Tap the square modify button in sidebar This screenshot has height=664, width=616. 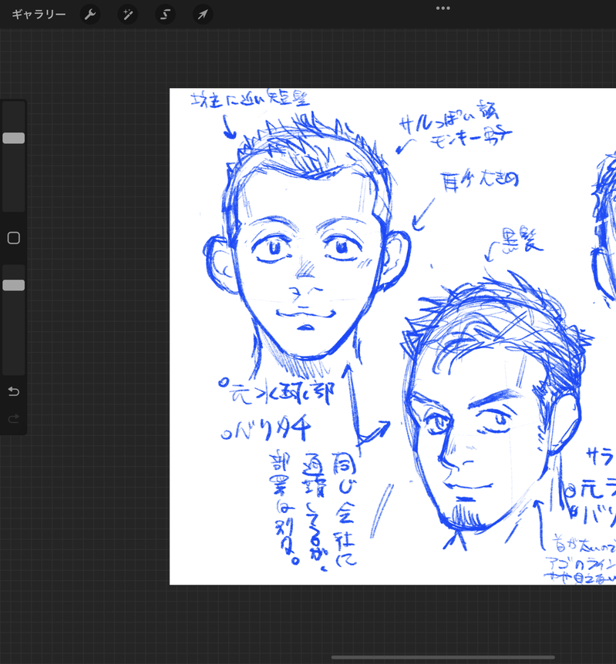pos(14,238)
